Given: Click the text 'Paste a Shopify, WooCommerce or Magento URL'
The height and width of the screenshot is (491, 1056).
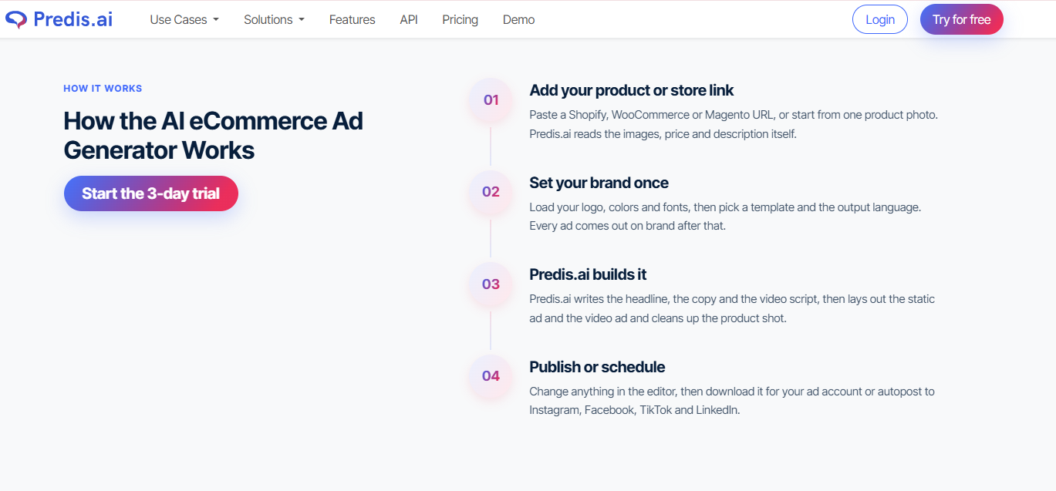Looking at the screenshot, I should (x=652, y=115).
